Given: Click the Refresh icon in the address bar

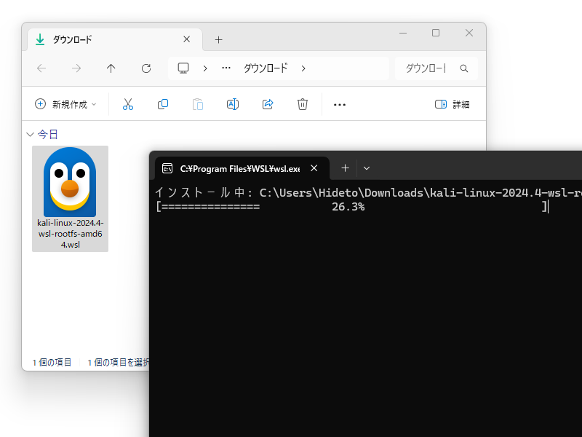Looking at the screenshot, I should [145, 68].
